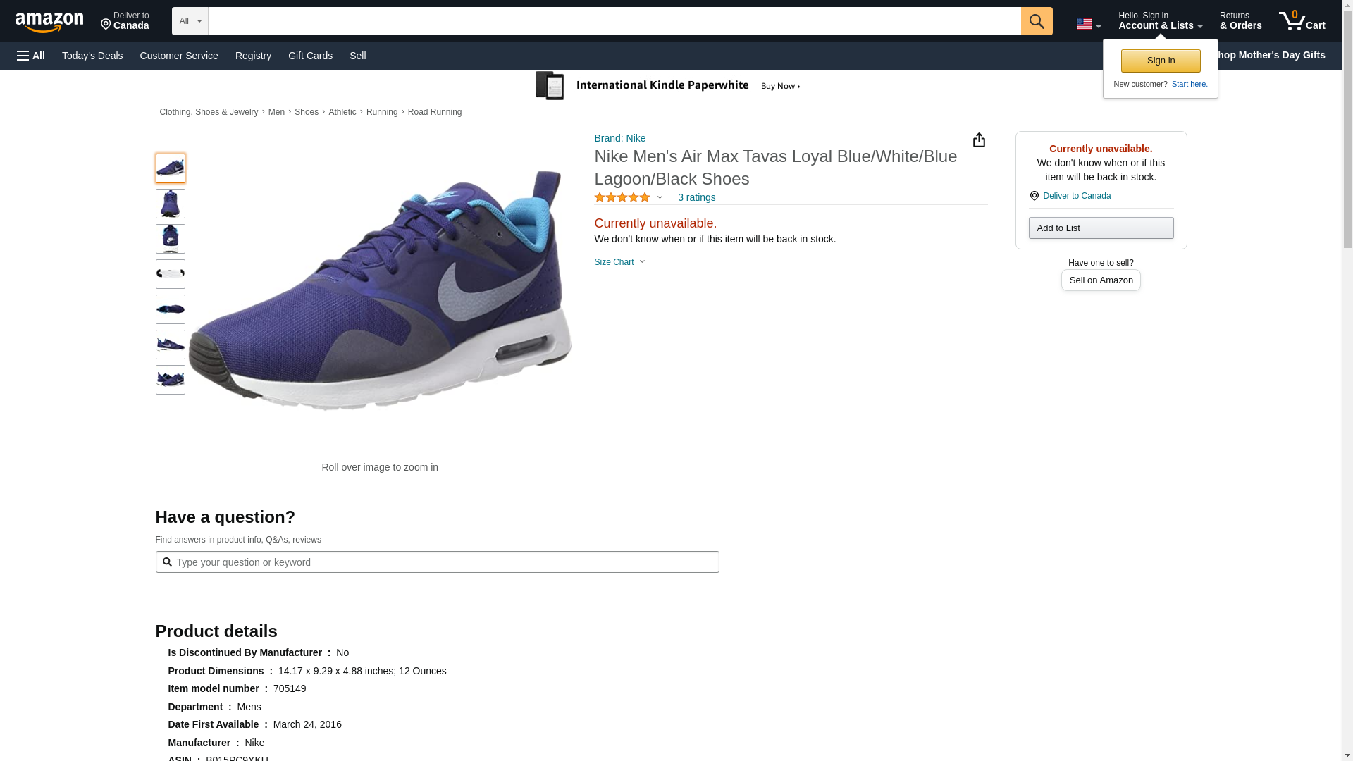Viewport: 1353px width, 761px height.
Task: Open the All hamburger menu
Action: pyautogui.click(x=31, y=56)
